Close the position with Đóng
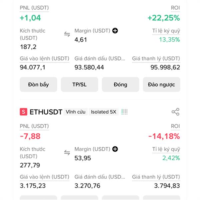200x200 pixels. (x=121, y=84)
